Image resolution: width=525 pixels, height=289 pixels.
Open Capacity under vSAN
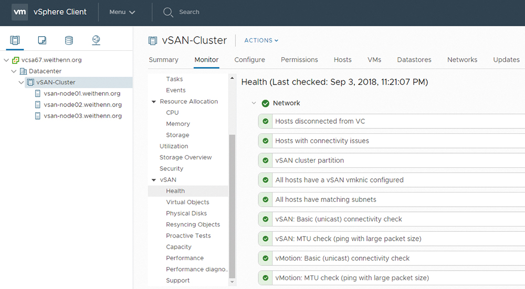coord(179,247)
